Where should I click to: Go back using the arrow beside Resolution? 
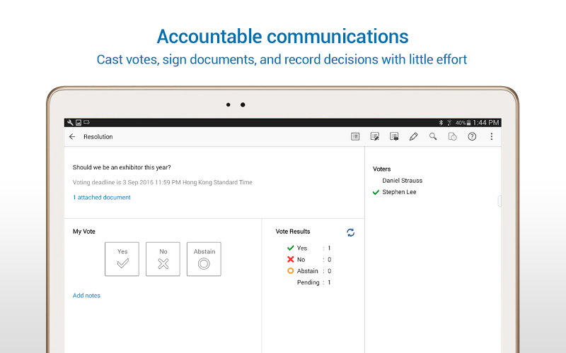click(72, 137)
